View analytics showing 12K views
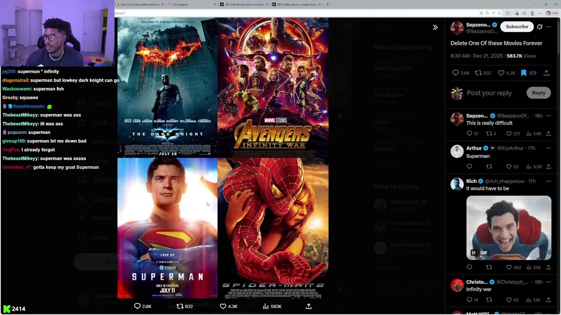The height and width of the screenshot is (315, 561). [533, 300]
